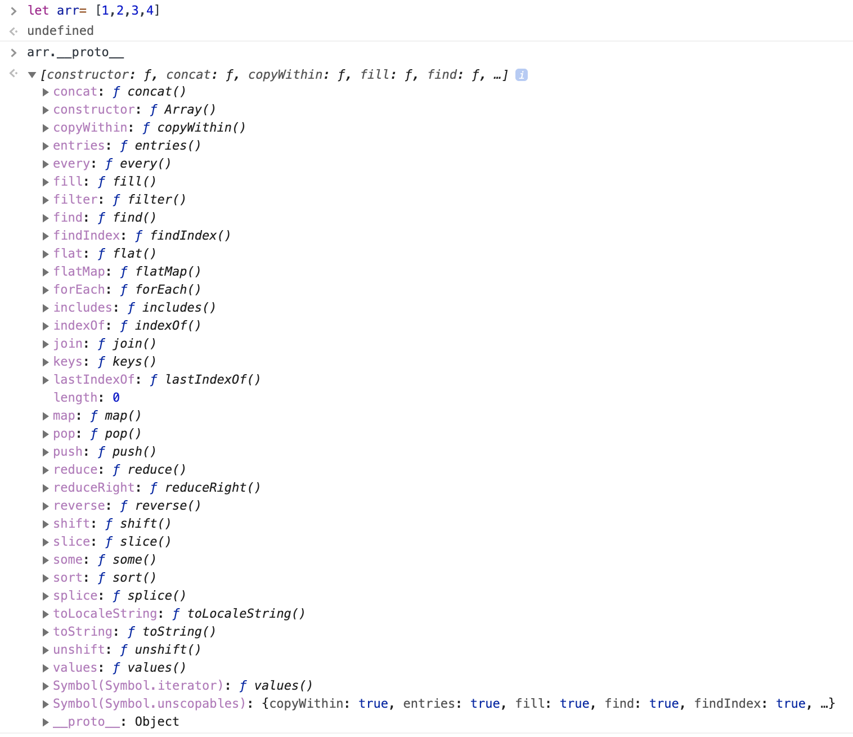Click the output arrow beside the prototype result
853x737 pixels.
[12, 73]
